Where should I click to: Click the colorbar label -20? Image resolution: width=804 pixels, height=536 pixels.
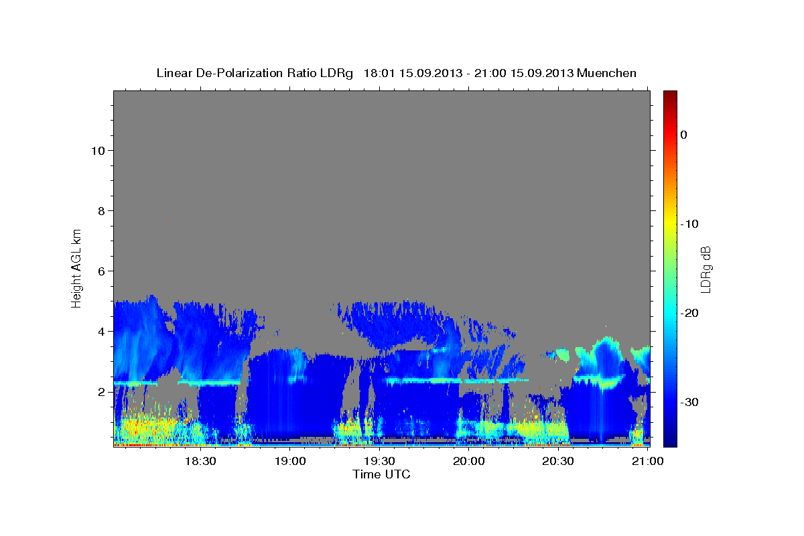pyautogui.click(x=689, y=313)
